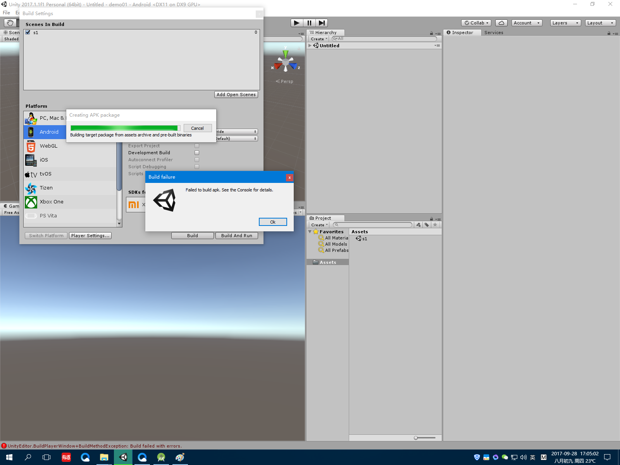This screenshot has width=620, height=465.
Task: Click Search by Label tag icon
Action: 427,225
